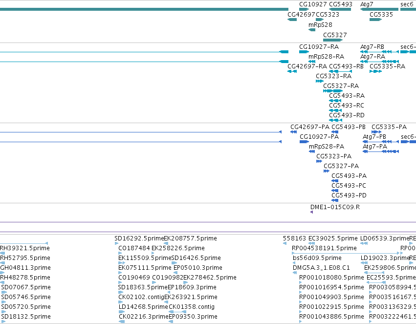Viewport: 416px width, 324px height.
Task: Select EST DMG5A3_1.E08.C1
Action: pyautogui.click(x=294, y=273)
